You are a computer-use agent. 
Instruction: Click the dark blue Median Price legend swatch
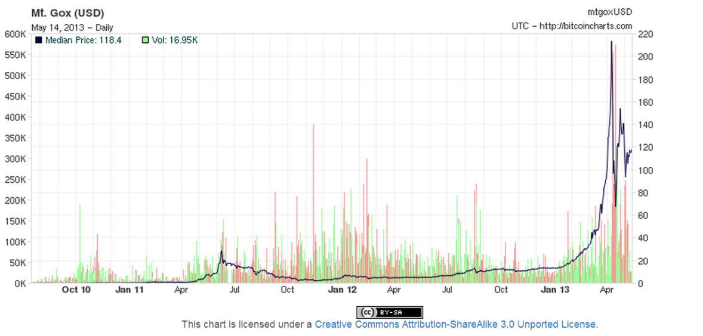39,41
